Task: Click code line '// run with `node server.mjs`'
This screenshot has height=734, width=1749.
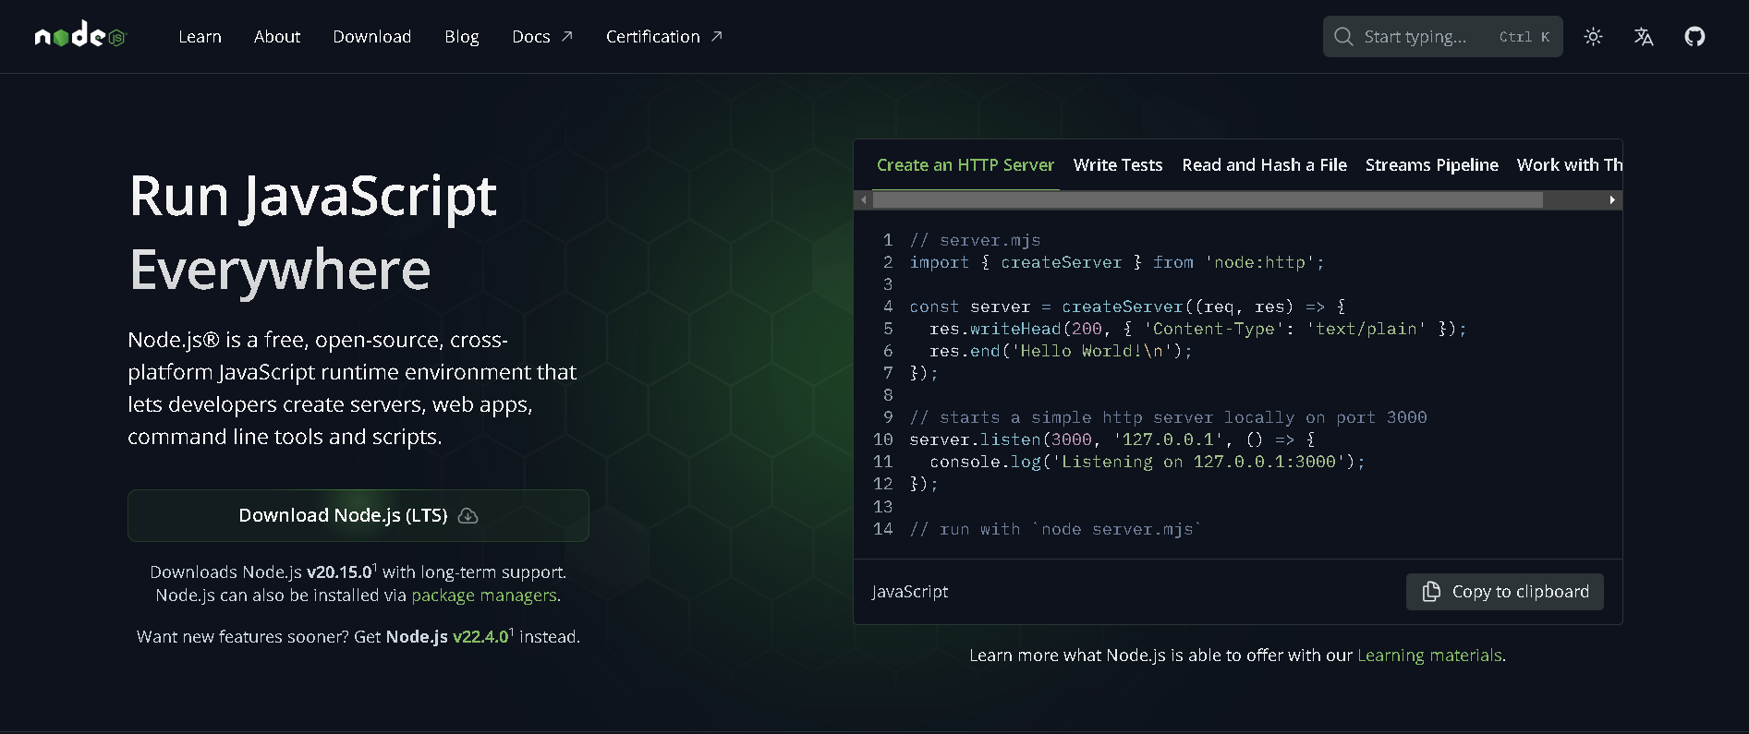Action: pos(1056,529)
